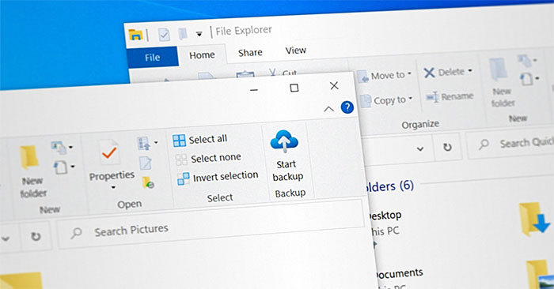554x289 pixels.
Task: Click the Open icon with dropdown arrow
Action: [147, 144]
